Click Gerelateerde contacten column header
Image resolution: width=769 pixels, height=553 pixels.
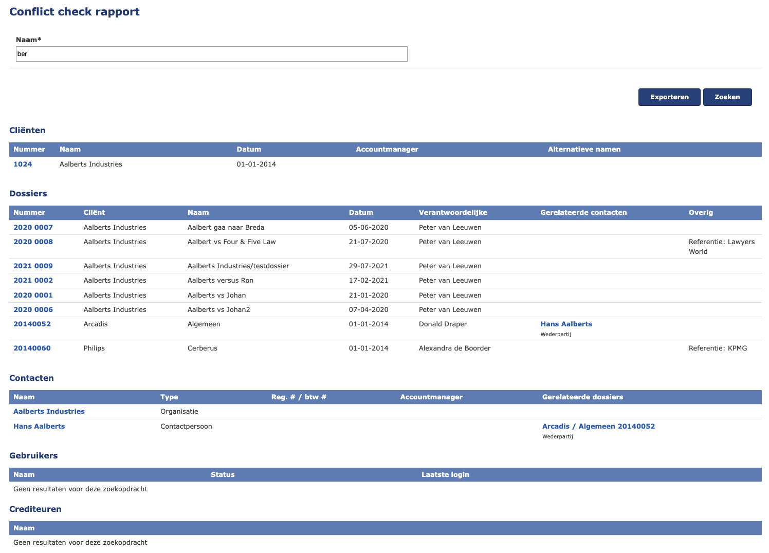tap(583, 213)
